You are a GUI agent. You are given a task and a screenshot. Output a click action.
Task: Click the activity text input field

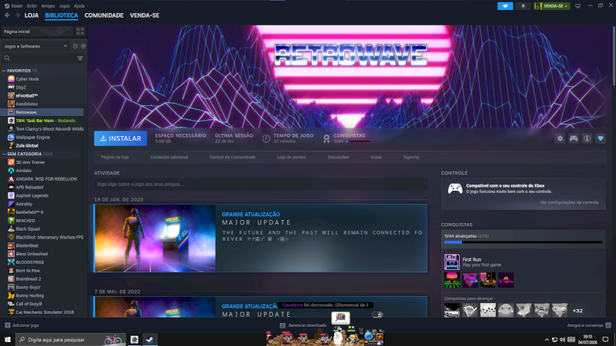tap(260, 185)
